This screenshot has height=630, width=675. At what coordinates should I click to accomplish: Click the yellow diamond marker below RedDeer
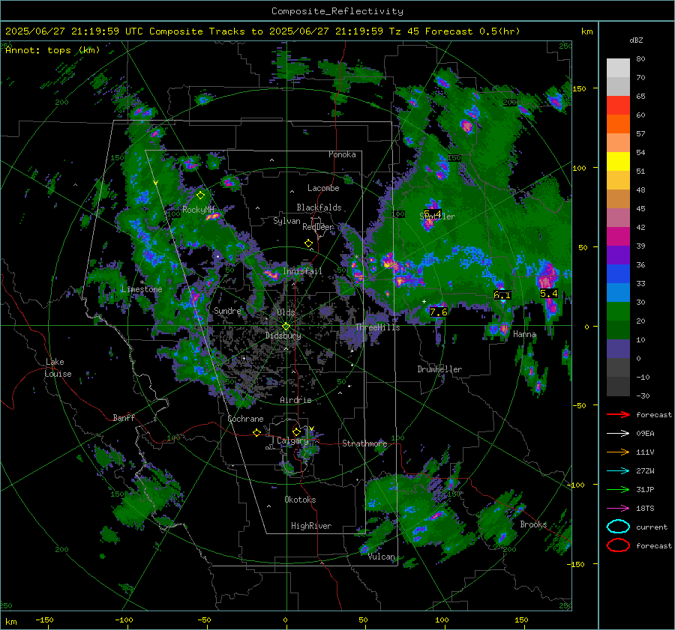[308, 243]
